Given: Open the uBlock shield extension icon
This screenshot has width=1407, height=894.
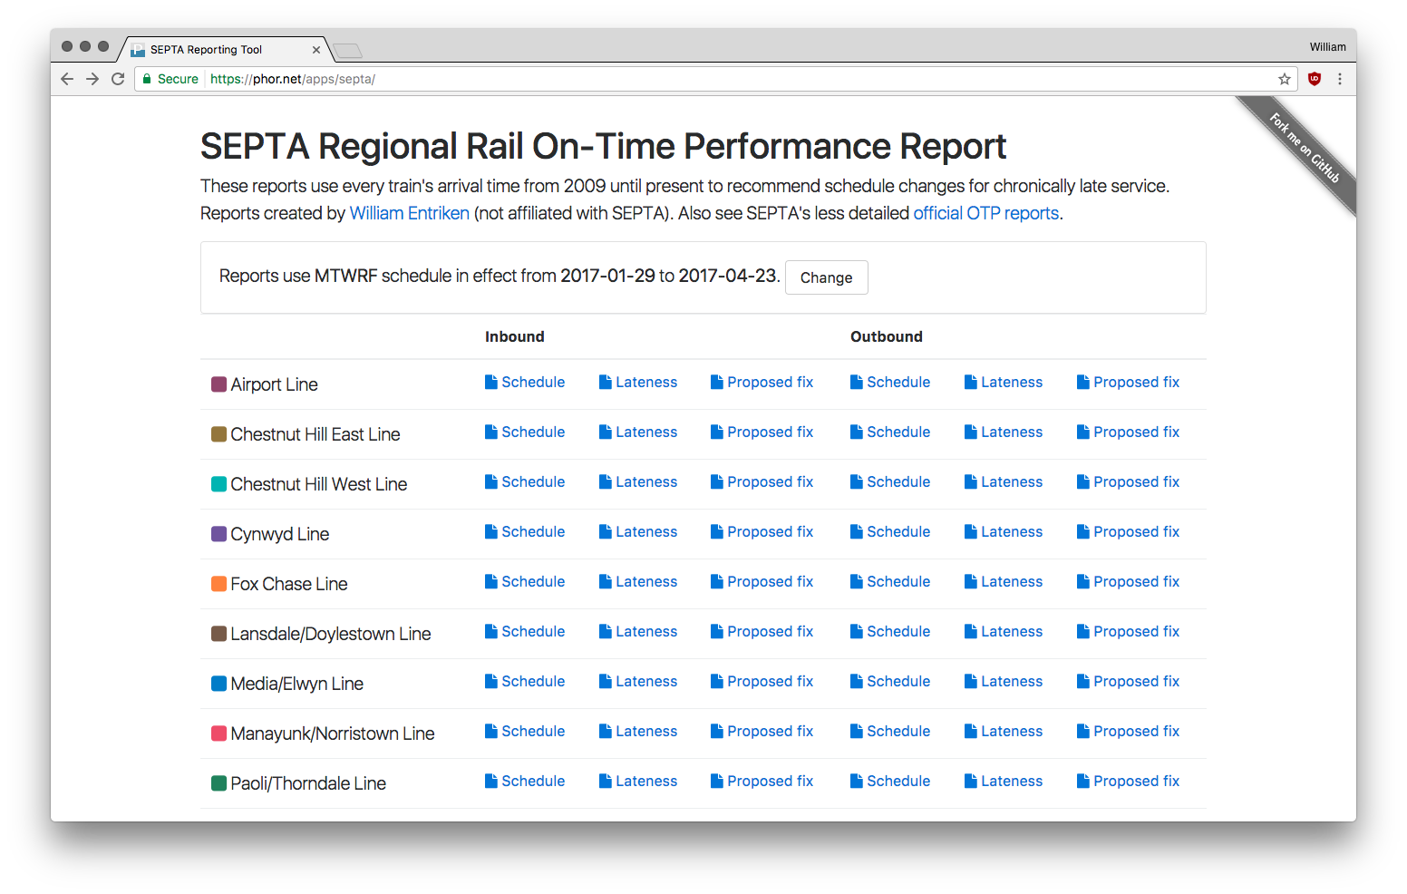Looking at the screenshot, I should point(1315,79).
